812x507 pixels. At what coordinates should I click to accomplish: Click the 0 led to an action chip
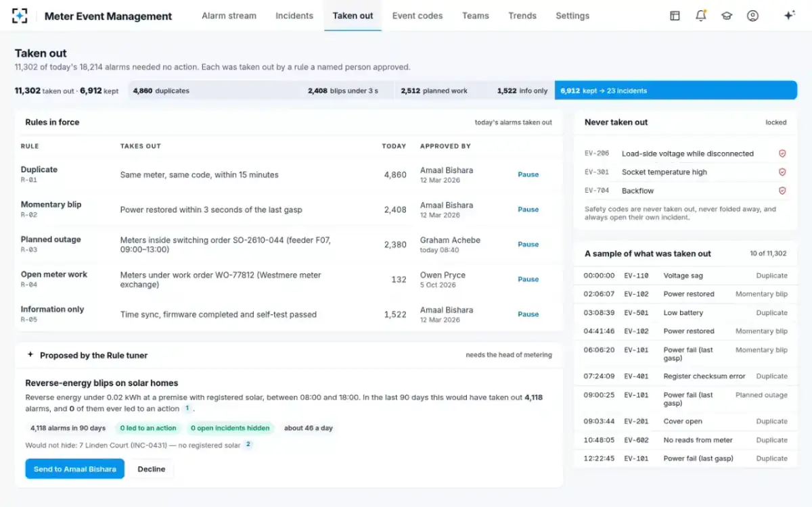coord(148,428)
